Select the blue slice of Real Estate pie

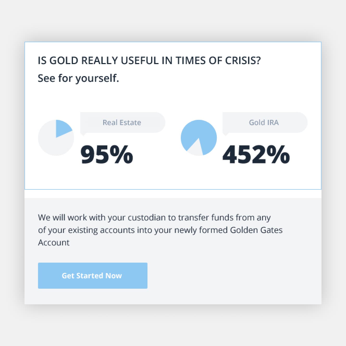63,128
